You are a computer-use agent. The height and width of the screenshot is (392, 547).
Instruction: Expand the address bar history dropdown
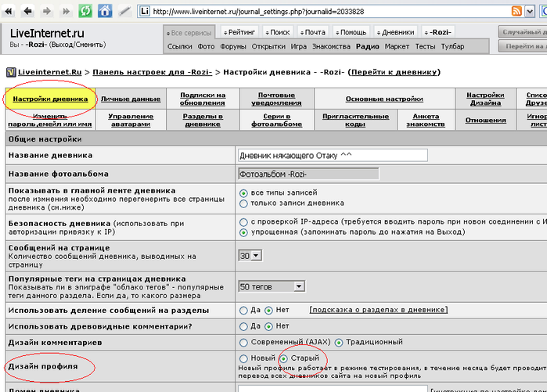pos(530,12)
